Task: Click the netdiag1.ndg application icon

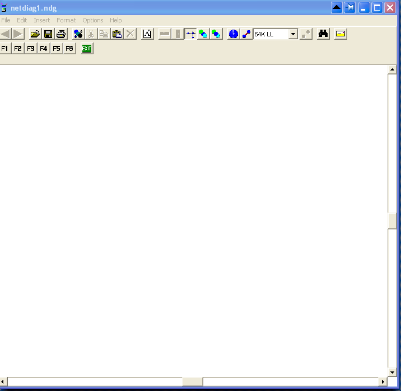Action: pyautogui.click(x=4, y=8)
